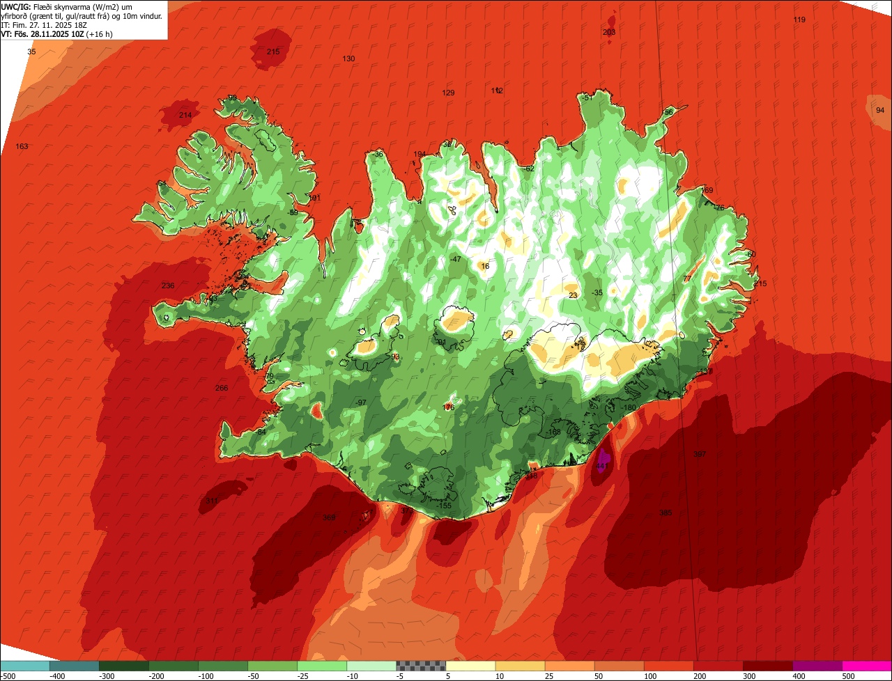This screenshot has width=892, height=681.
Task: Click the value 163 on western ocean
Action: [x=22, y=146]
